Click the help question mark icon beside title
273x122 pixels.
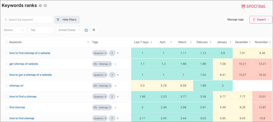click(40, 6)
